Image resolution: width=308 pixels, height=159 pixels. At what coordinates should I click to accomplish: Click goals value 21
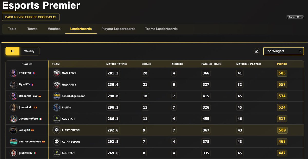[145, 85]
